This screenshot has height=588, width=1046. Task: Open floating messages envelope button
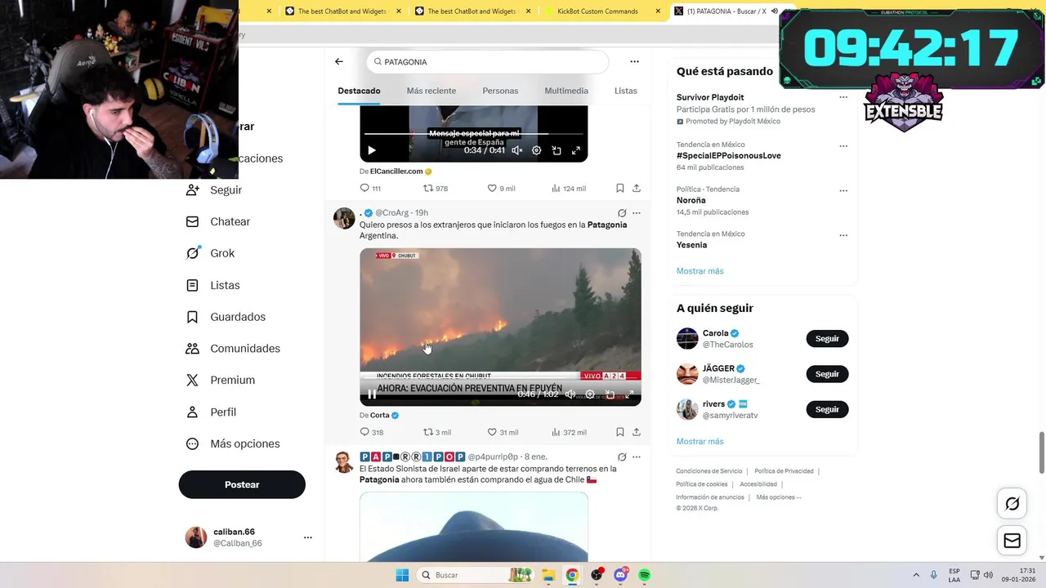(x=1012, y=541)
